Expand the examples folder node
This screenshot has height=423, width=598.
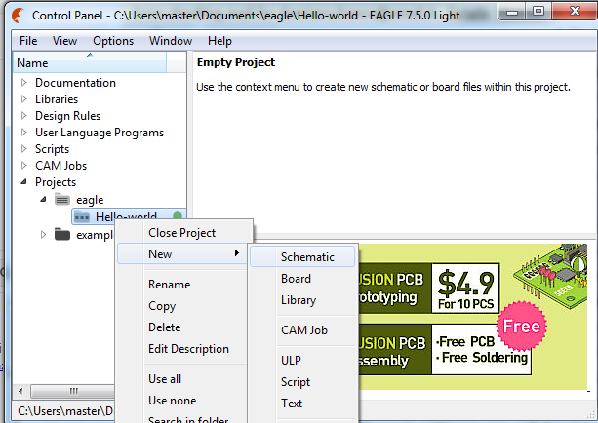[x=43, y=234]
